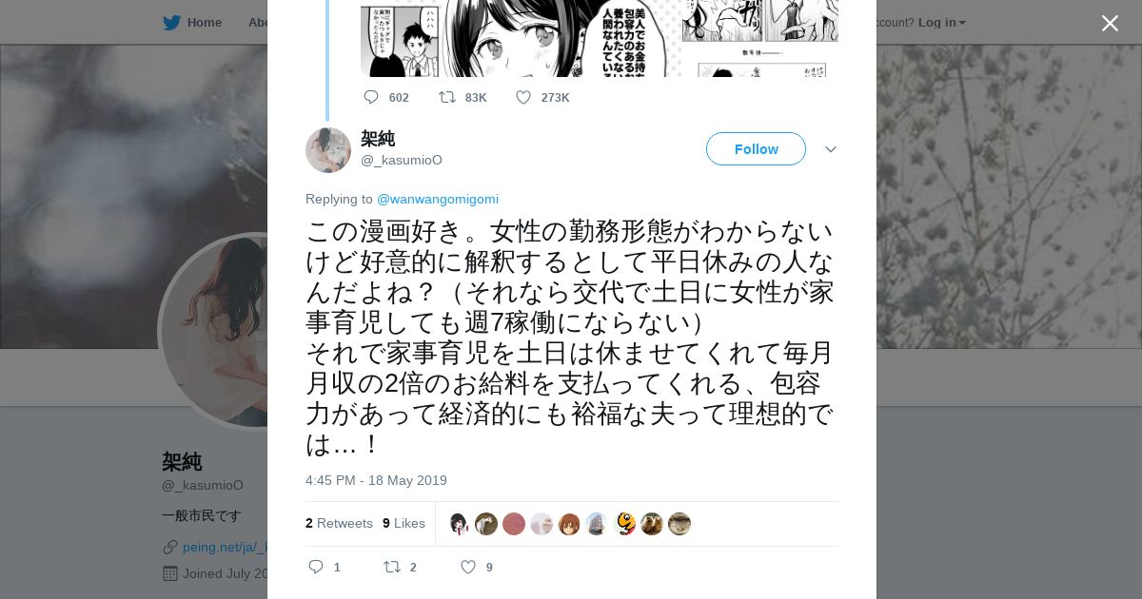Click the first liker avatar in the row
1142x599 pixels.
[459, 524]
